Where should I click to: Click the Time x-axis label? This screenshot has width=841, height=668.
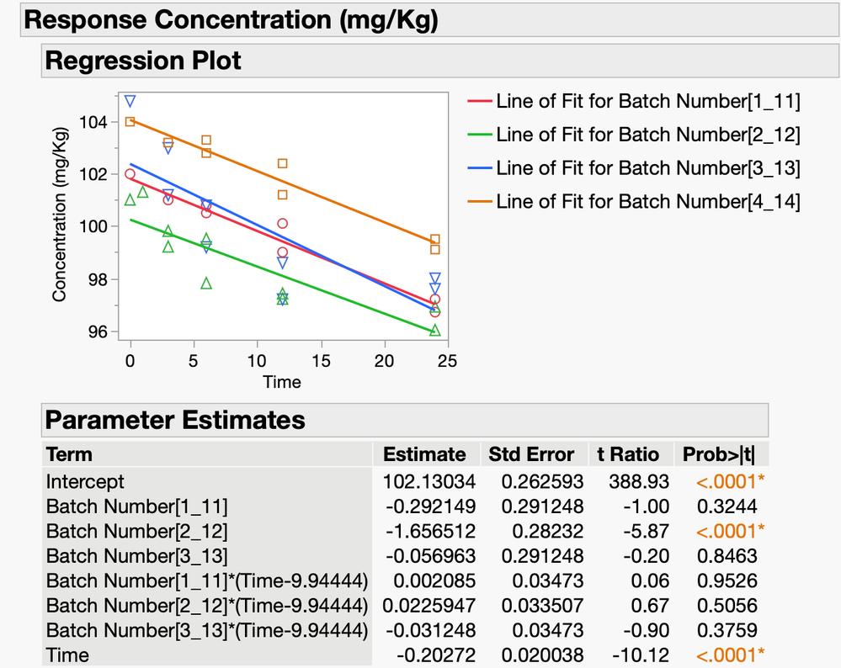(281, 382)
